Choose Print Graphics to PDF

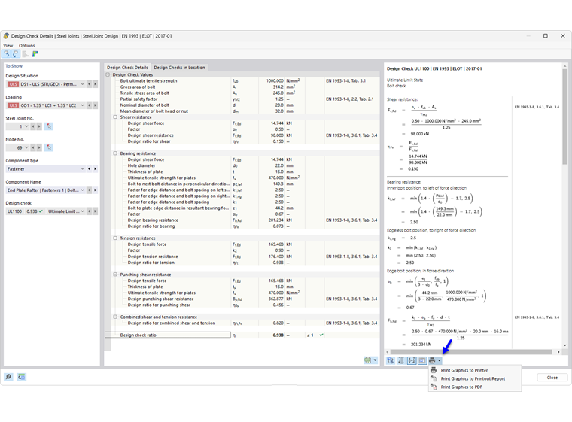click(x=461, y=387)
